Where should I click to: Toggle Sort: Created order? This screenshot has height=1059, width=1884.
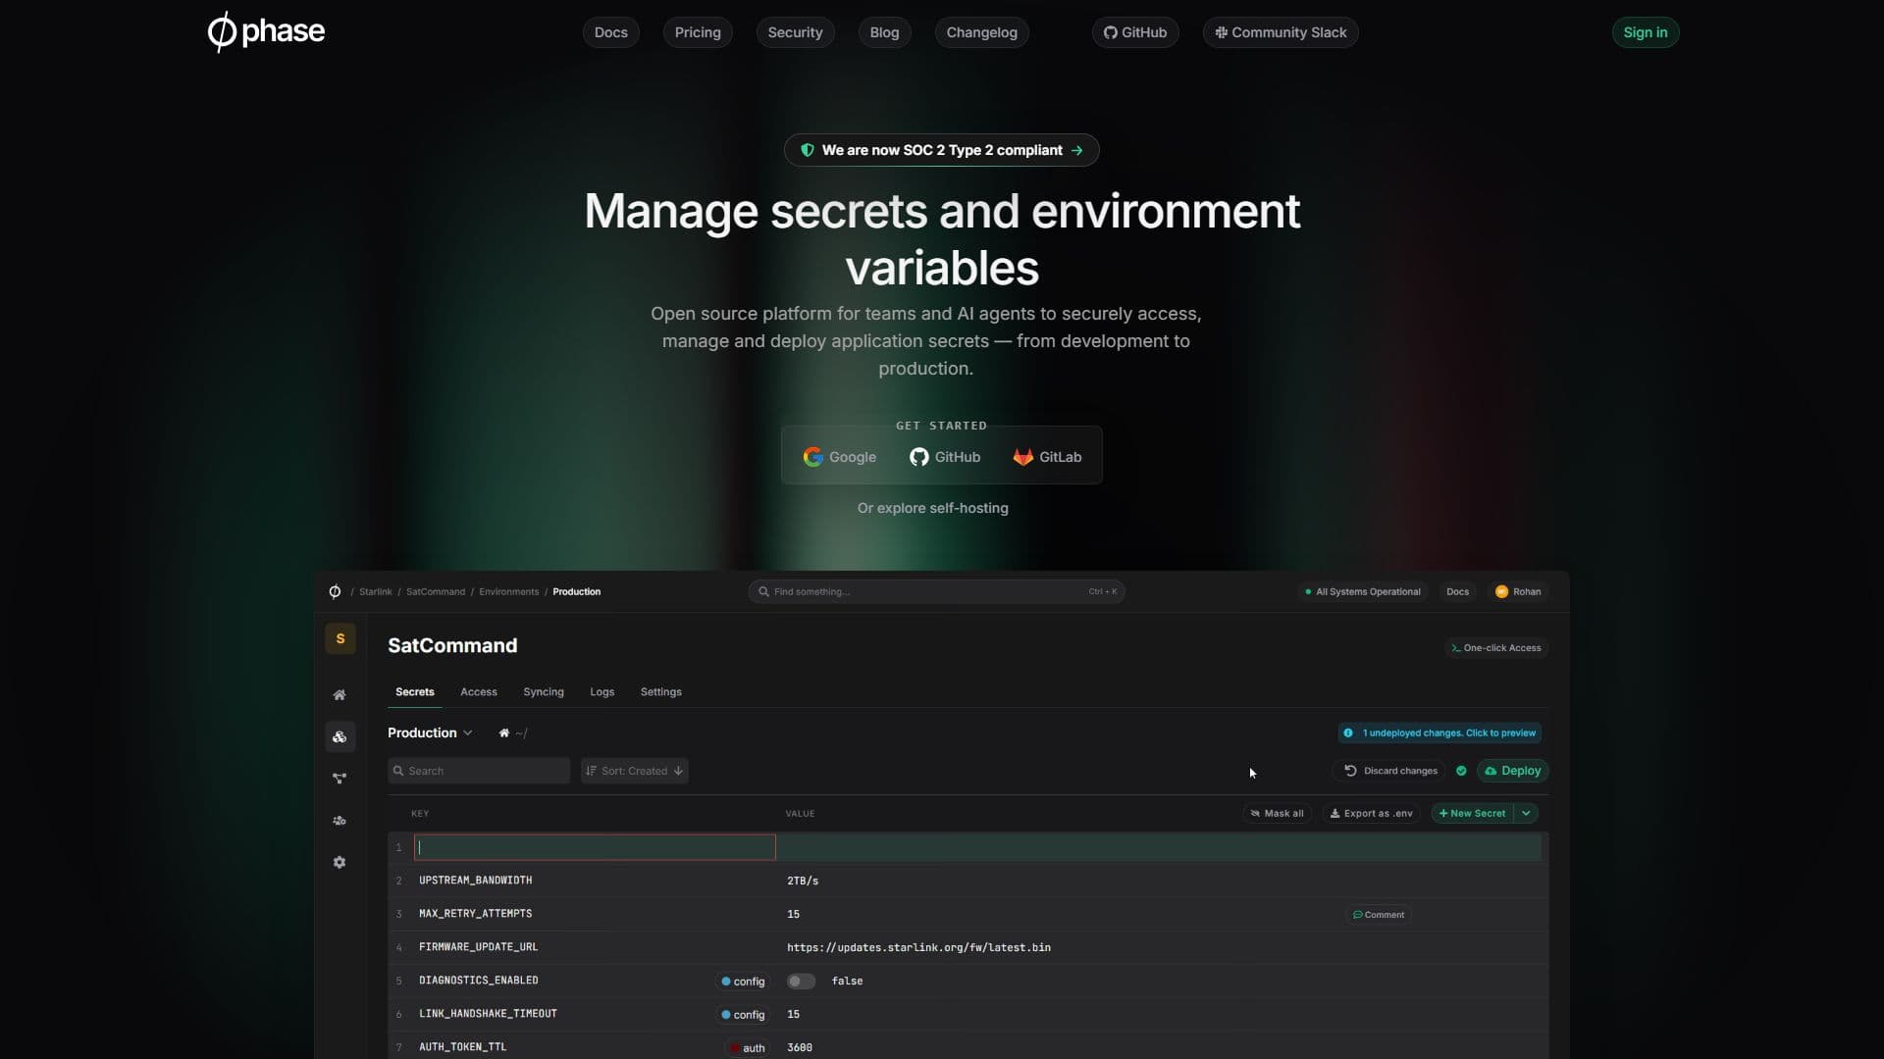pyautogui.click(x=635, y=771)
